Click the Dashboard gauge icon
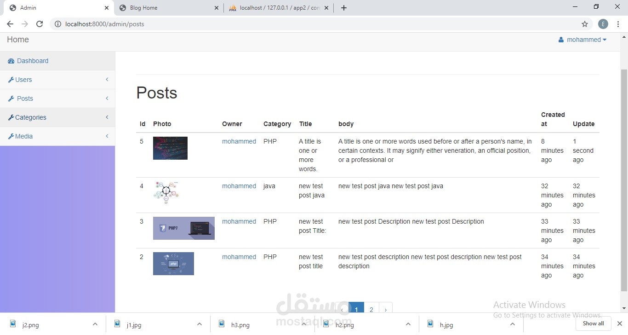The height and width of the screenshot is (335, 628). click(11, 61)
